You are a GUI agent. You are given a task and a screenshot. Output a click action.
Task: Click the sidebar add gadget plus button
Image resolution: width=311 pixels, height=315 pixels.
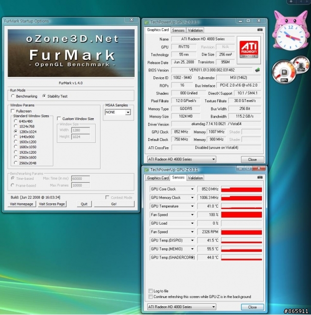tap(291, 1)
